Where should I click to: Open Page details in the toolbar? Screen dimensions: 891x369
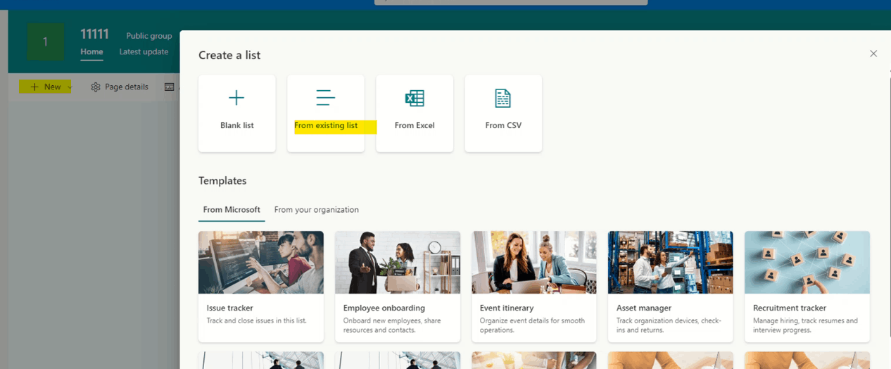pos(120,87)
